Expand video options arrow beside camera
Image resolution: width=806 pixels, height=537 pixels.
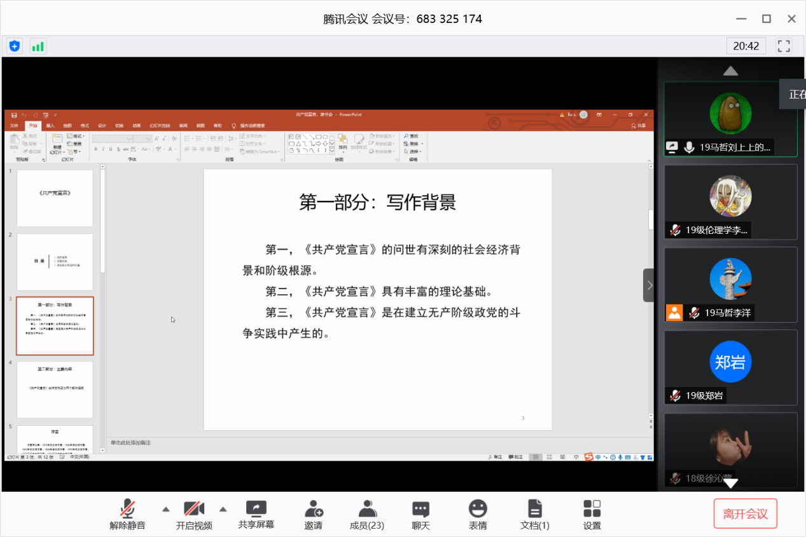click(x=223, y=508)
